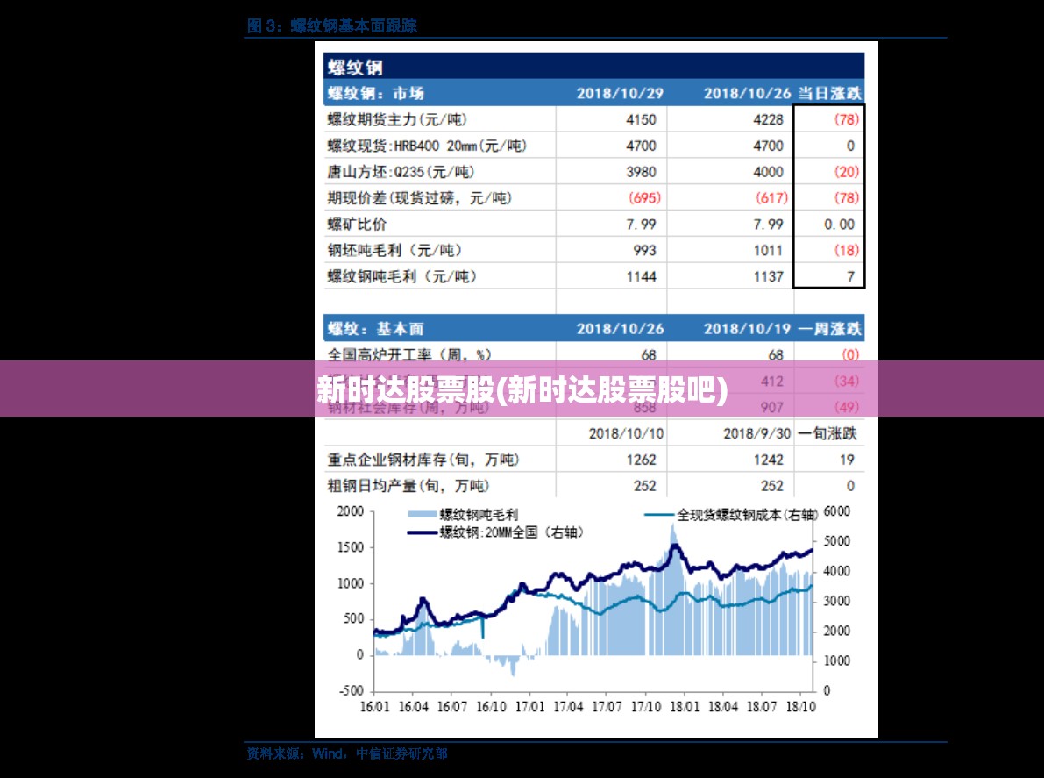Click value 1011 in 钢坯吨毛利 row
The height and width of the screenshot is (778, 1044).
point(769,251)
